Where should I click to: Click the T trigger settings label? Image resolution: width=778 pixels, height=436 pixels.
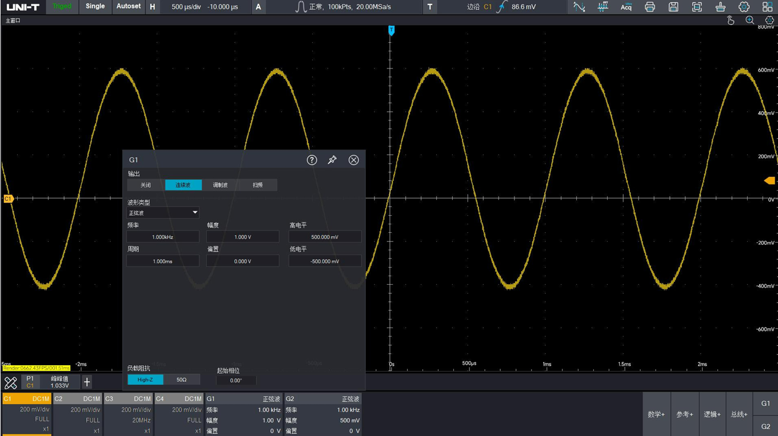tap(430, 7)
